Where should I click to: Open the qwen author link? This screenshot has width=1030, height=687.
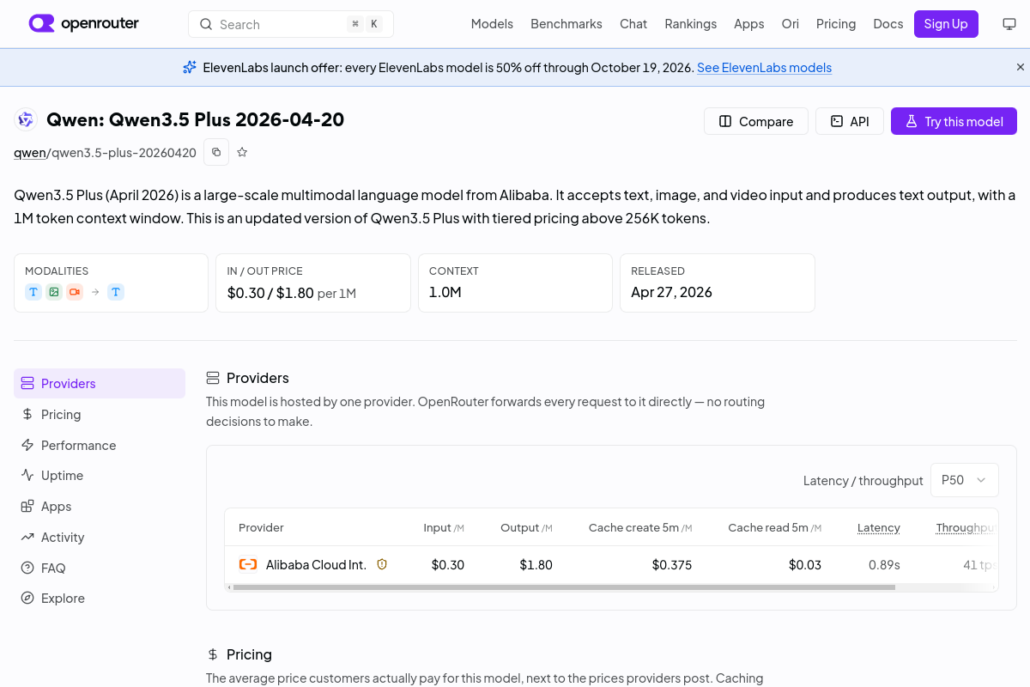tap(30, 153)
